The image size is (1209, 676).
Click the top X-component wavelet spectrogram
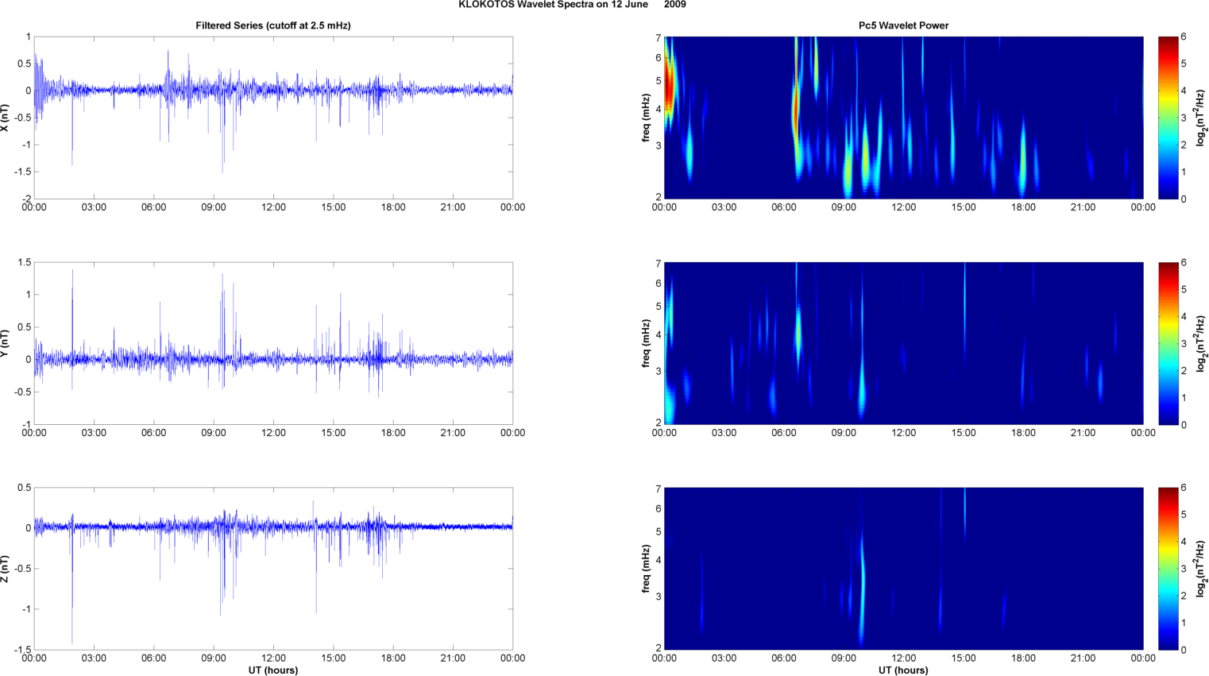(x=903, y=118)
